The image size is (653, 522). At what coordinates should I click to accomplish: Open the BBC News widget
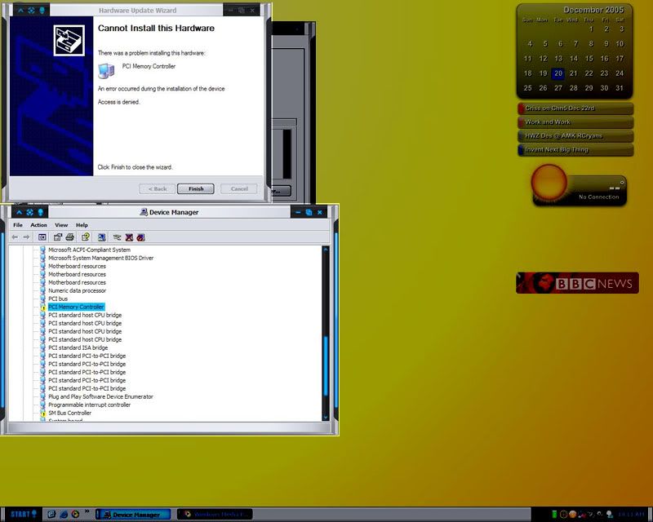coord(577,283)
